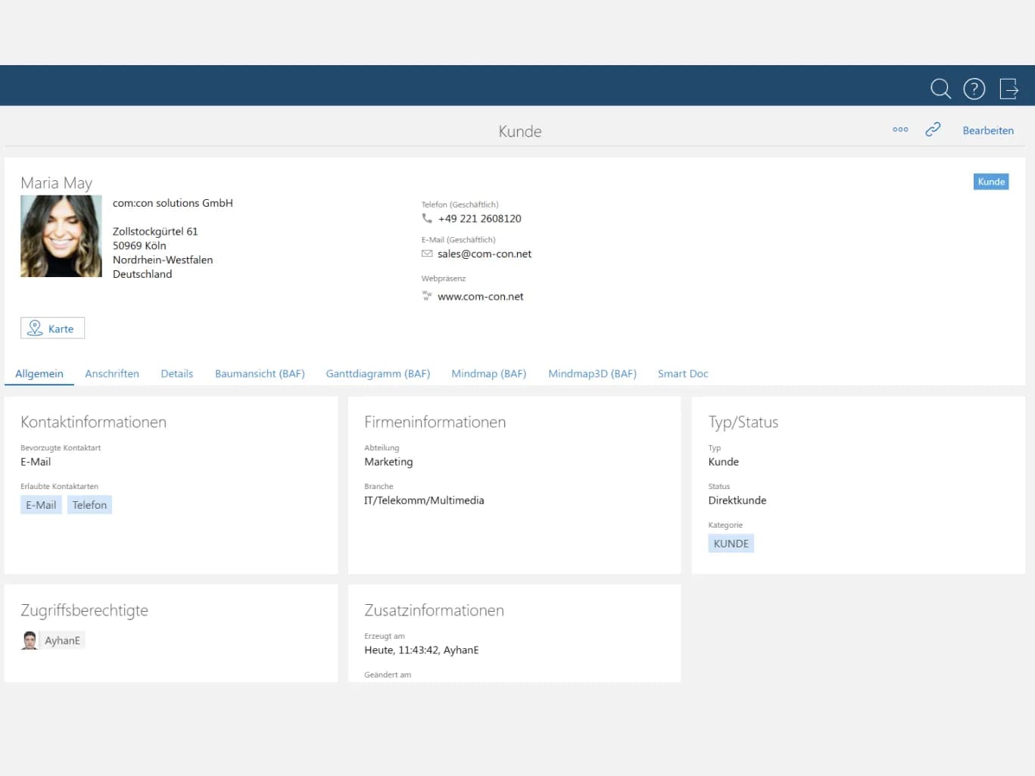The image size is (1035, 776).
Task: Copy the record link via the chain icon
Action: point(932,129)
